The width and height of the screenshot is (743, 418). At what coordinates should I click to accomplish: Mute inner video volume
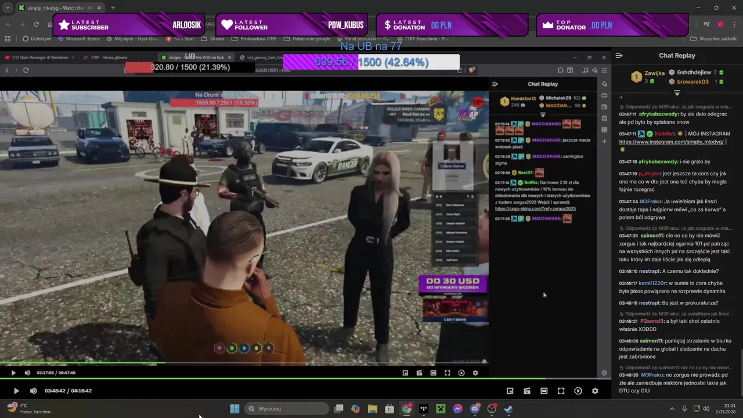point(27,373)
